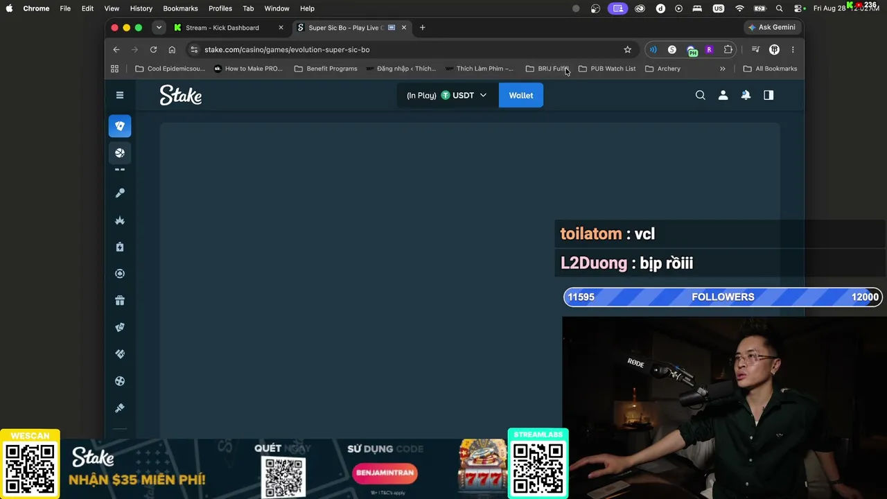The width and height of the screenshot is (887, 499).
Task: Open the How to Make PRO... bookmark
Action: 249,69
